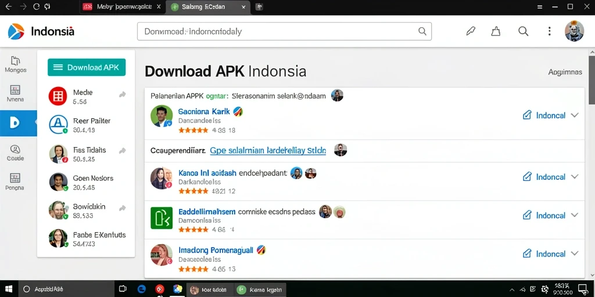Open Goen Nesors in the sidebar list
Screen dimensions: 595x297
pyautogui.click(x=86, y=182)
